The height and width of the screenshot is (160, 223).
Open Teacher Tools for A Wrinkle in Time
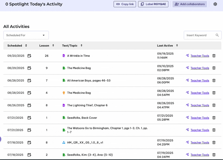pyautogui.click(x=200, y=56)
